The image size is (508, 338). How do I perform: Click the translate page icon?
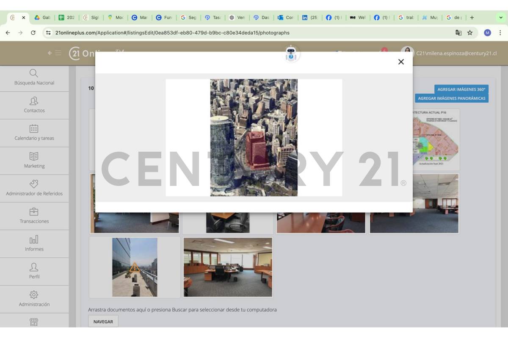pyautogui.click(x=458, y=33)
